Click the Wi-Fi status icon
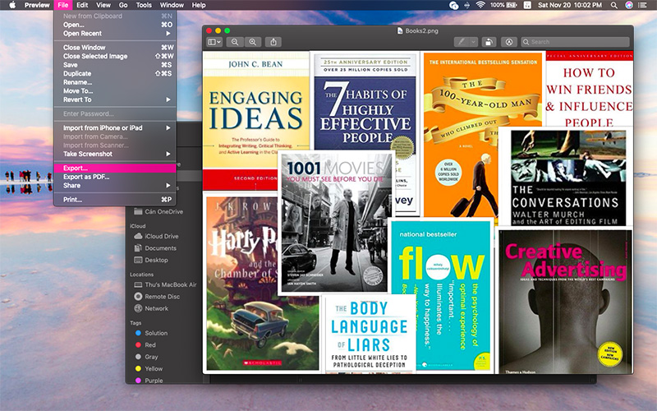 point(480,5)
